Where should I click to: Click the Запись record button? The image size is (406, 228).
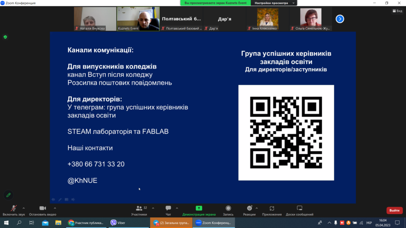(x=228, y=211)
